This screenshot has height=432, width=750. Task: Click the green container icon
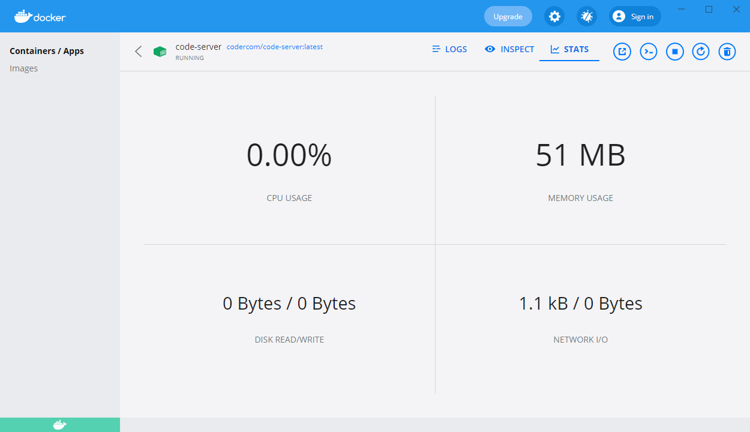[160, 52]
